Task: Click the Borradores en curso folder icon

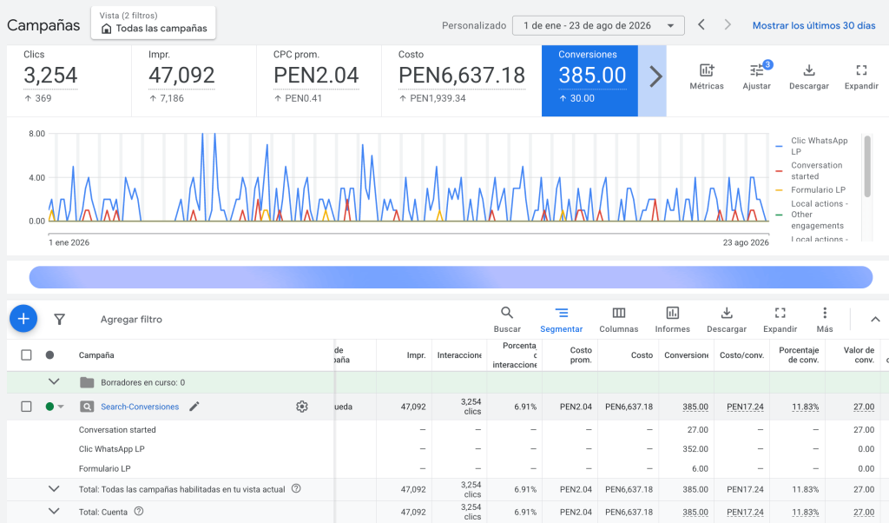Action: coord(87,382)
